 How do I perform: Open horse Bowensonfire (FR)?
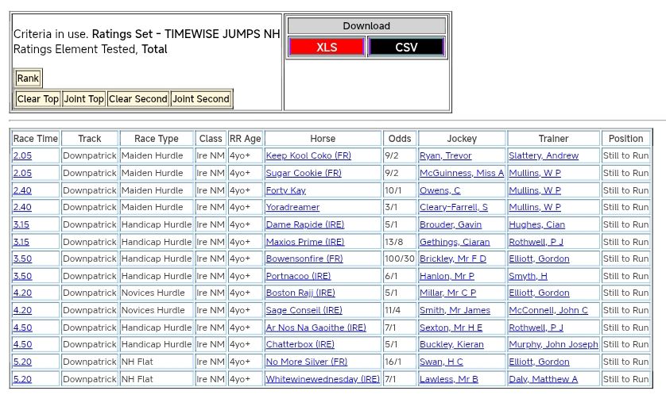coord(304,259)
